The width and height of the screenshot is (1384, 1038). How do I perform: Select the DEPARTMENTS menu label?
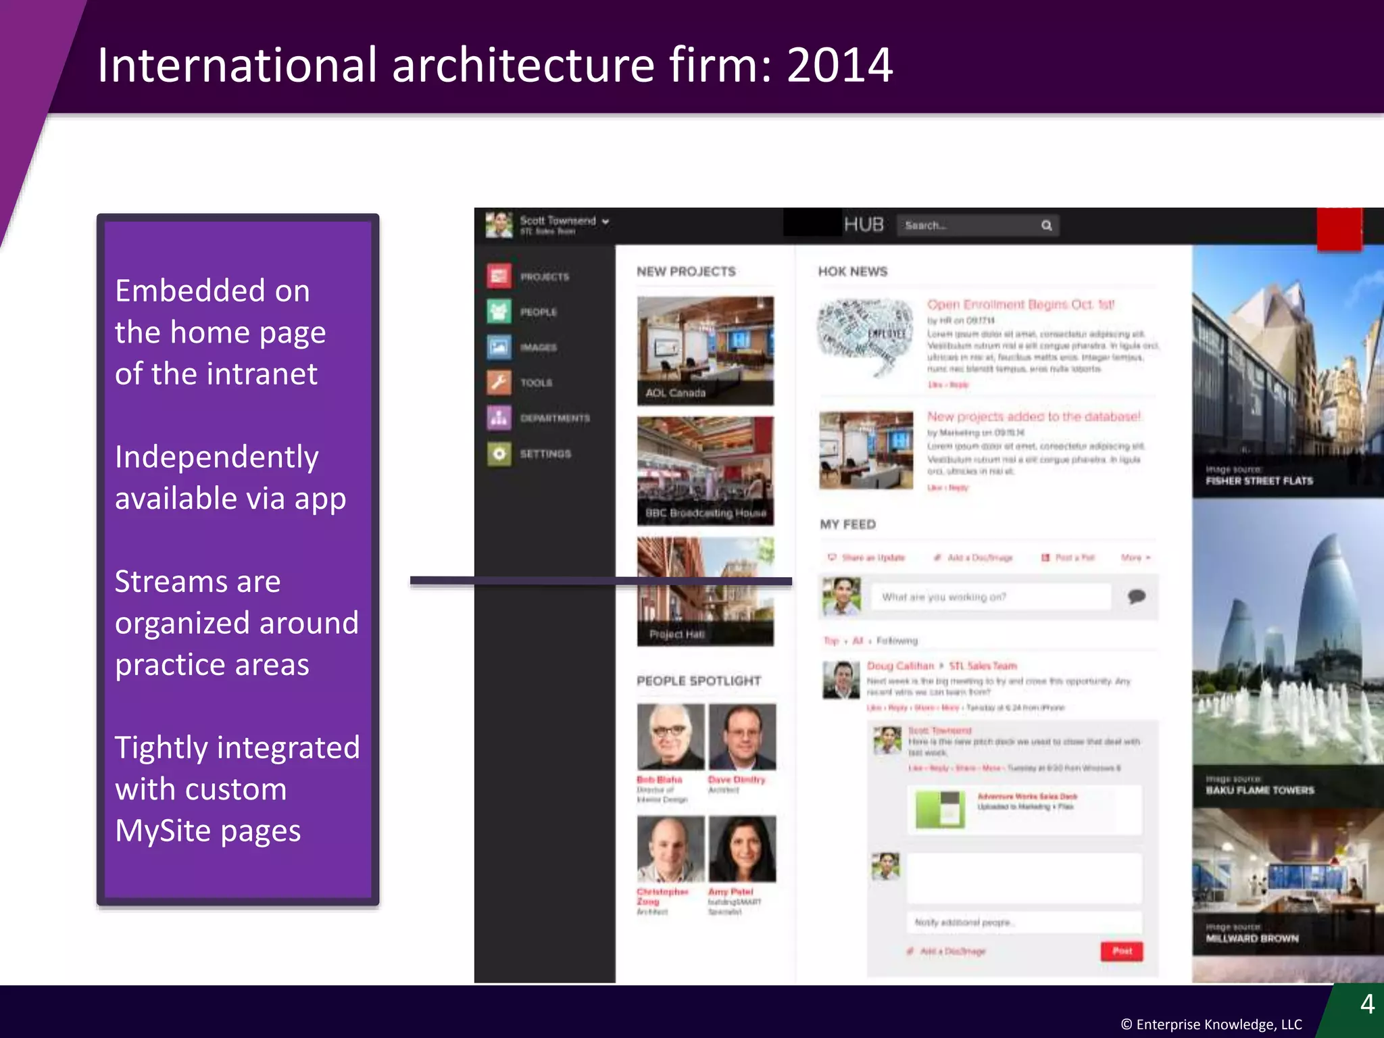555,418
